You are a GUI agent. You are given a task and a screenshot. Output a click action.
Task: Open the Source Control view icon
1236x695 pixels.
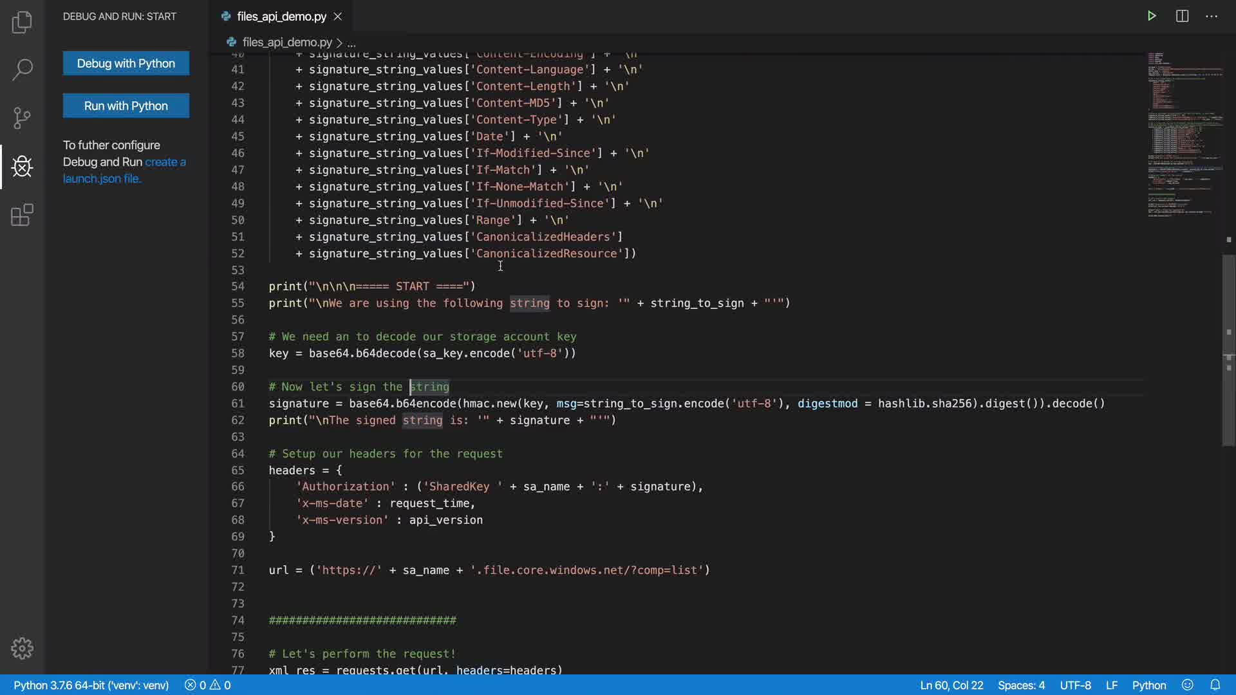22,118
